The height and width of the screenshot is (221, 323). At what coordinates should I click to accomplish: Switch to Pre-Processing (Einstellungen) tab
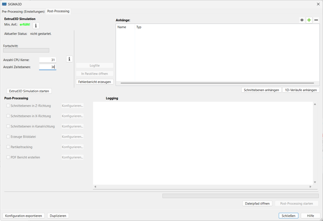(x=23, y=11)
